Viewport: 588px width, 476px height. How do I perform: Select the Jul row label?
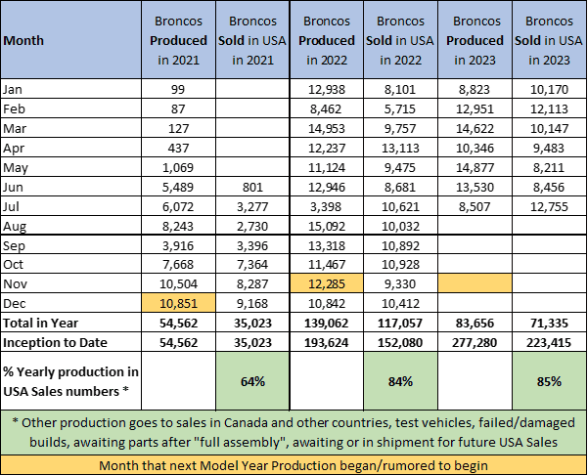tap(70, 206)
